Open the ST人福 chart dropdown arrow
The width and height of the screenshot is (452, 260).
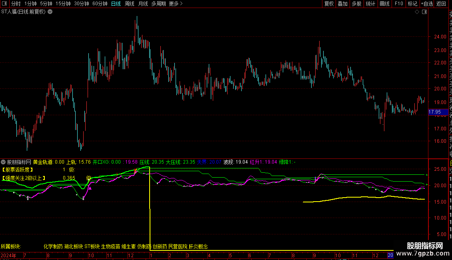pyautogui.click(x=50, y=12)
